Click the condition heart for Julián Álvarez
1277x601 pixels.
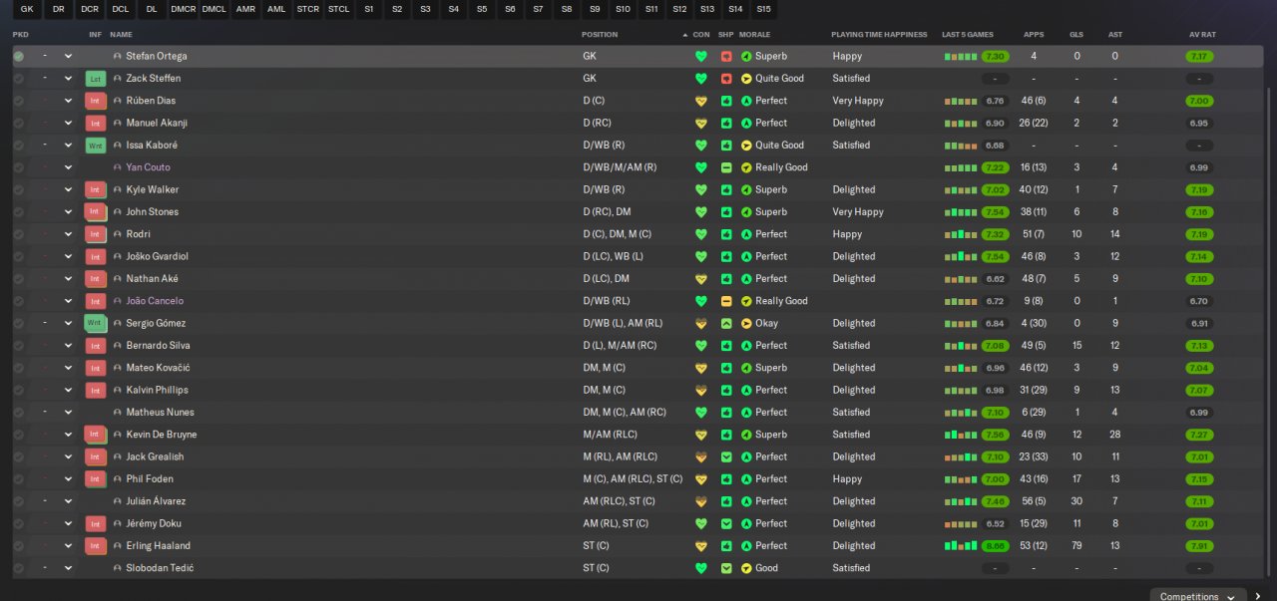click(x=701, y=501)
